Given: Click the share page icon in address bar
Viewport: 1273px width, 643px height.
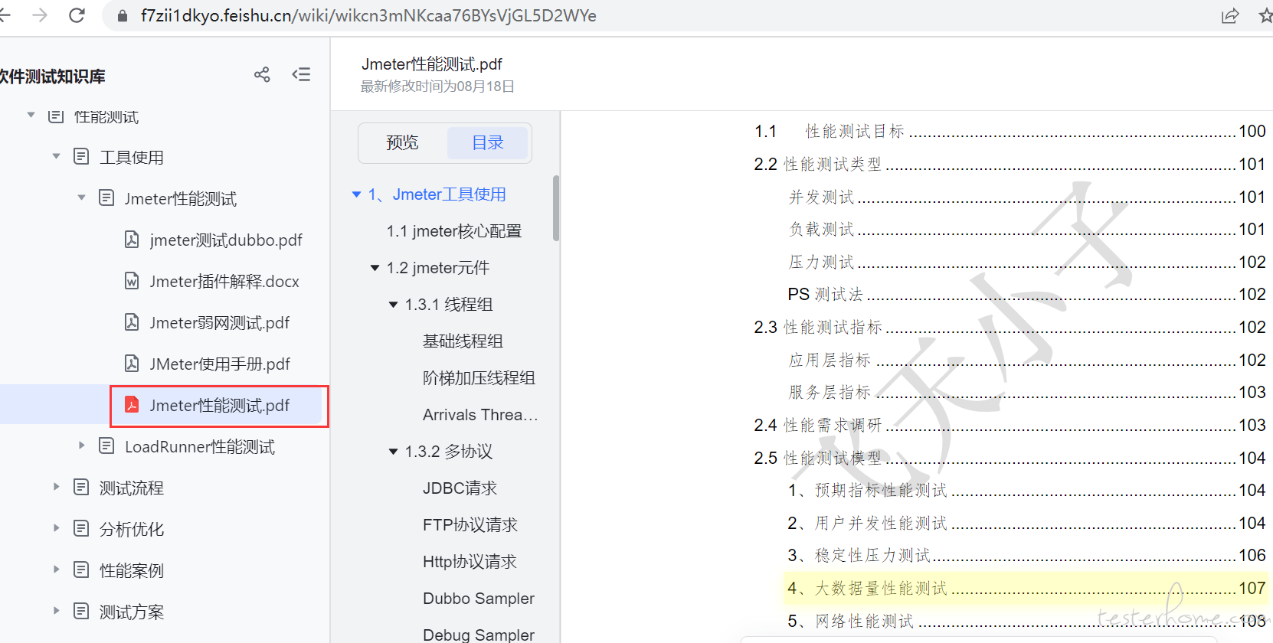Looking at the screenshot, I should click(x=1230, y=16).
